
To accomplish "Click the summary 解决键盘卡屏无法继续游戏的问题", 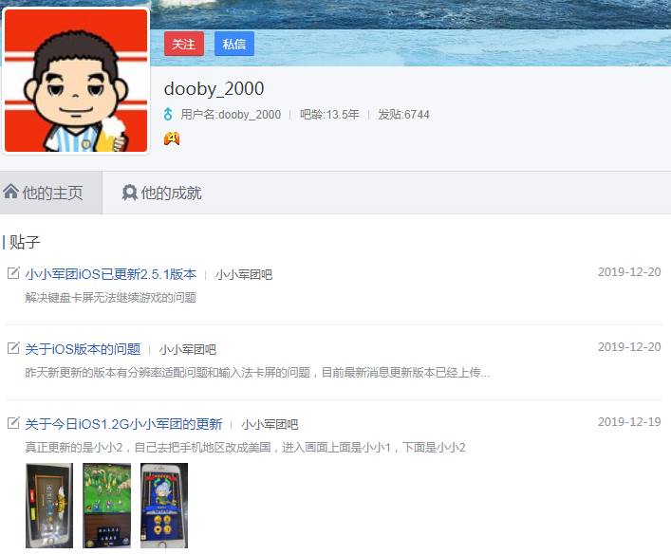I will click(110, 297).
